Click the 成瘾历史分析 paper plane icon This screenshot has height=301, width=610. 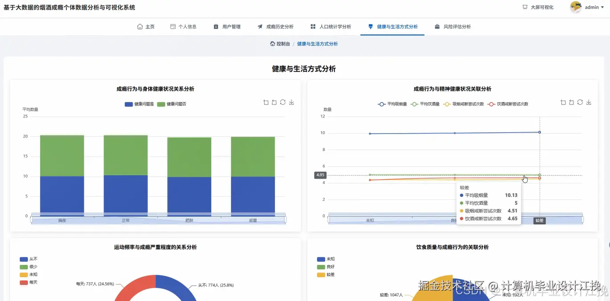click(x=260, y=27)
